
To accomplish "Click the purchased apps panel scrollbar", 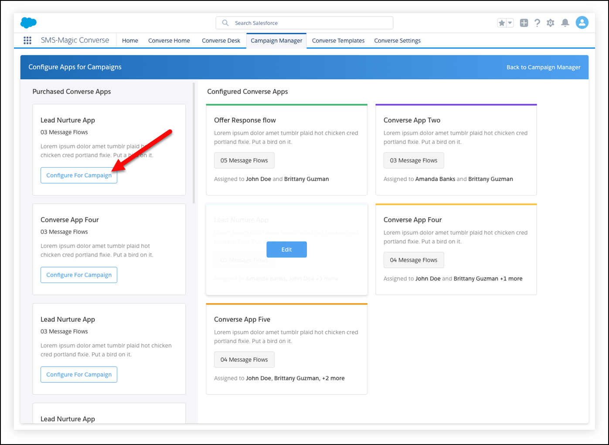I will point(194,143).
